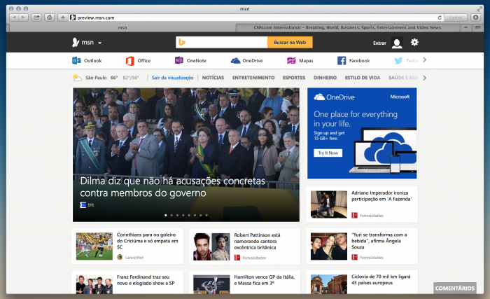Open Robert Pattinson namorando headline
This screenshot has width=490, height=299.
click(x=257, y=241)
